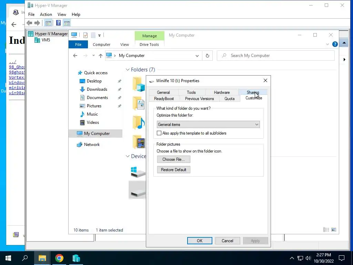Click the Hyper-V Manager back arrow toolbar icon
Image resolution: width=353 pixels, height=265 pixels.
(29, 23)
